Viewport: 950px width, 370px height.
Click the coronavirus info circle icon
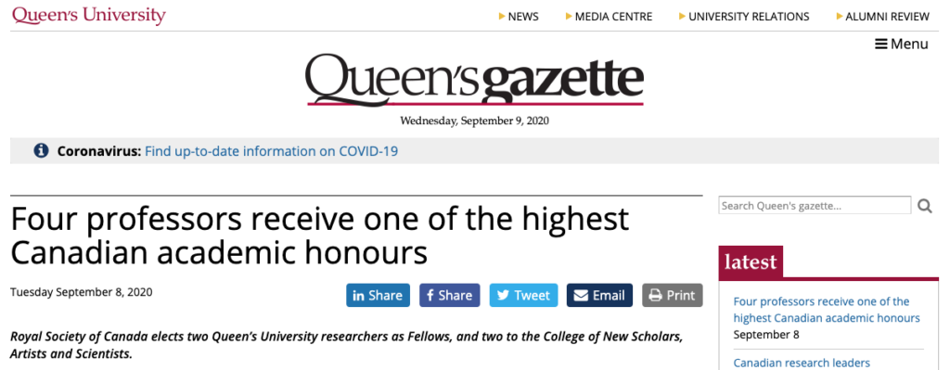[x=41, y=151]
